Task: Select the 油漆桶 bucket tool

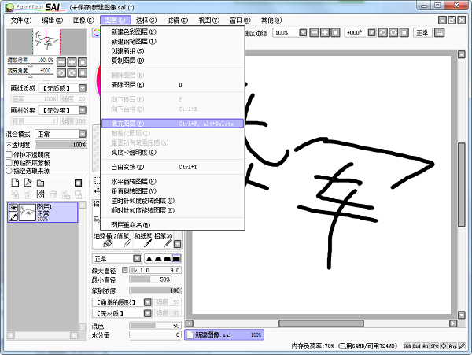Action: point(102,239)
